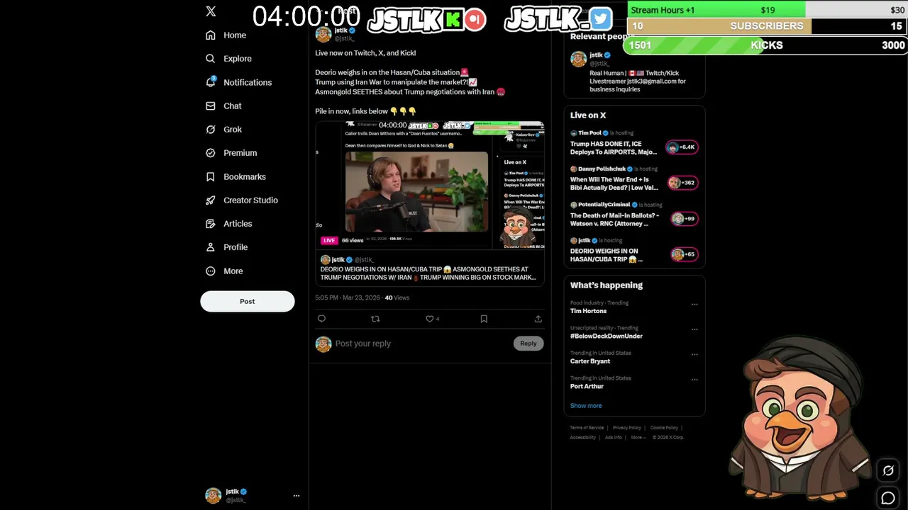The height and width of the screenshot is (510, 908).
Task: Open Notifications in sidebar
Action: pos(238,82)
